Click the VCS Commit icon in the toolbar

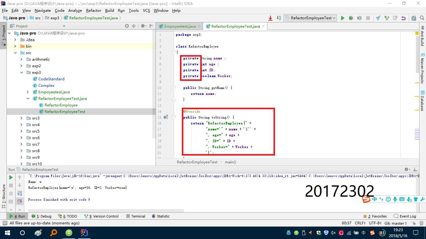[387, 18]
